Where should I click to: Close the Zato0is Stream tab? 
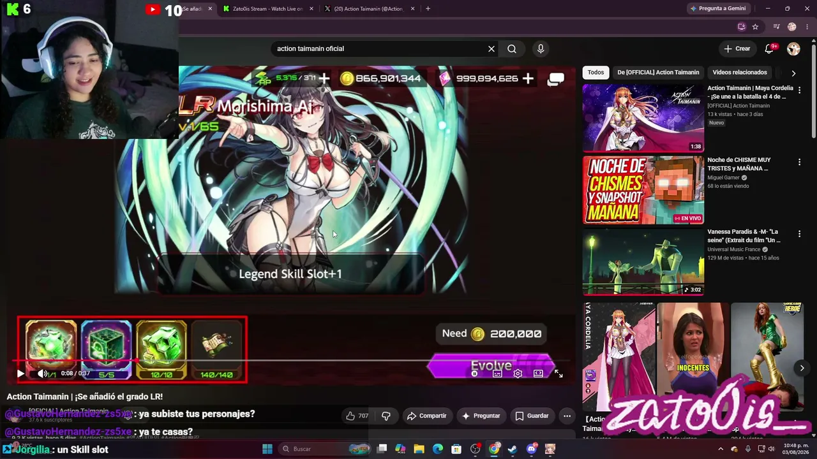(311, 9)
